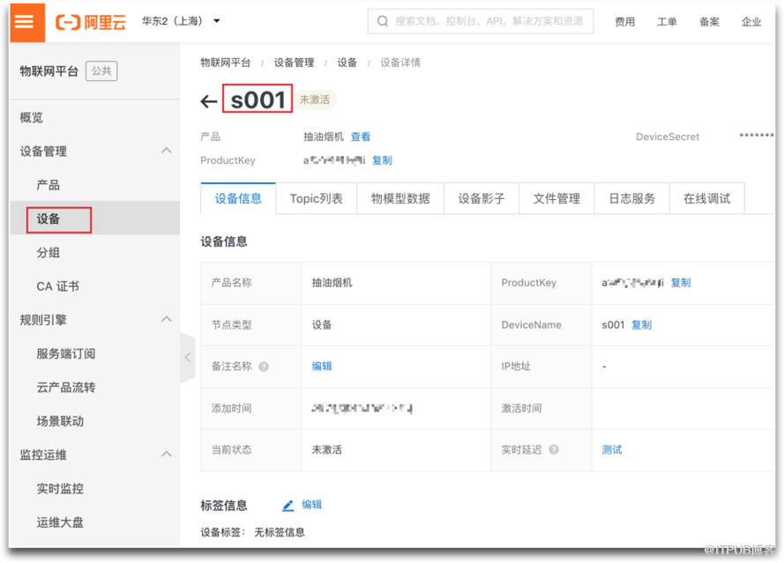Select 产品 in the sidebar

point(49,185)
